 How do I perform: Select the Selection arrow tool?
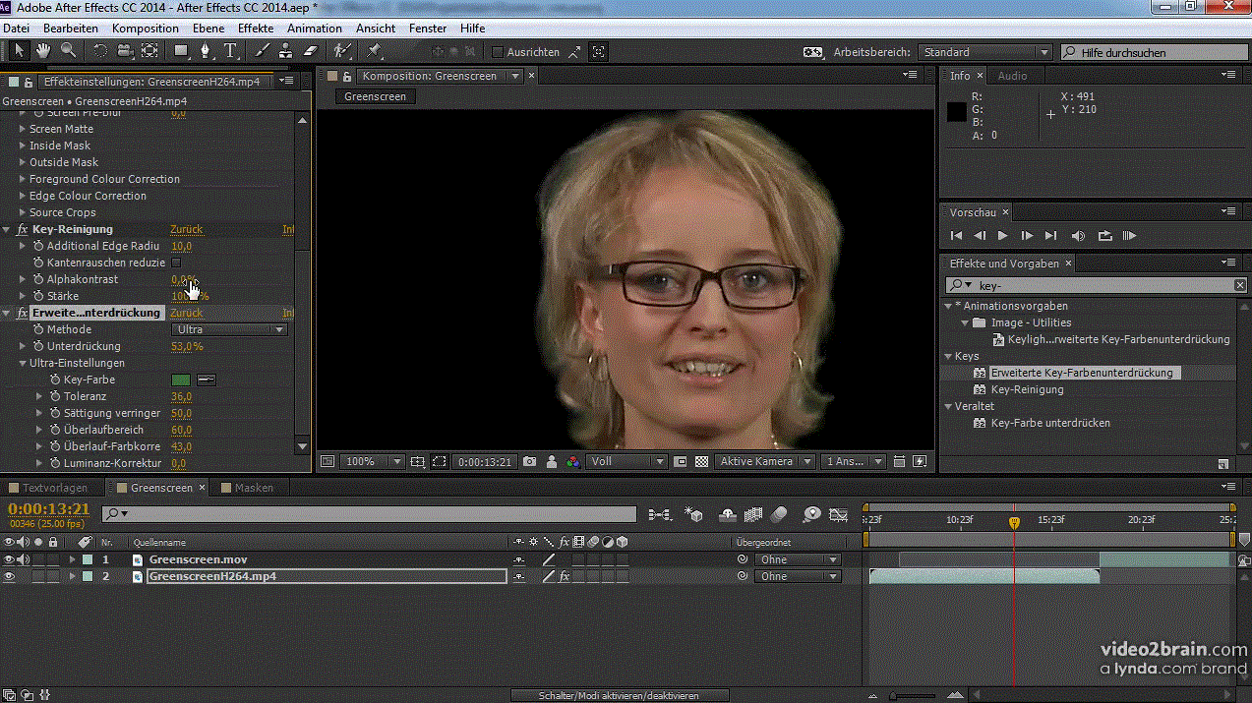tap(19, 51)
